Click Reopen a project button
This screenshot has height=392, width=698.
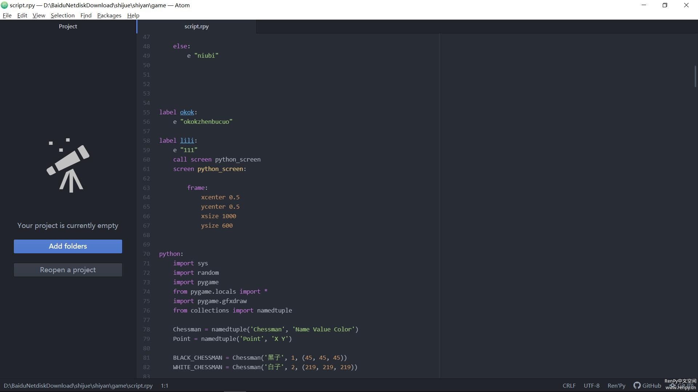[x=68, y=270]
